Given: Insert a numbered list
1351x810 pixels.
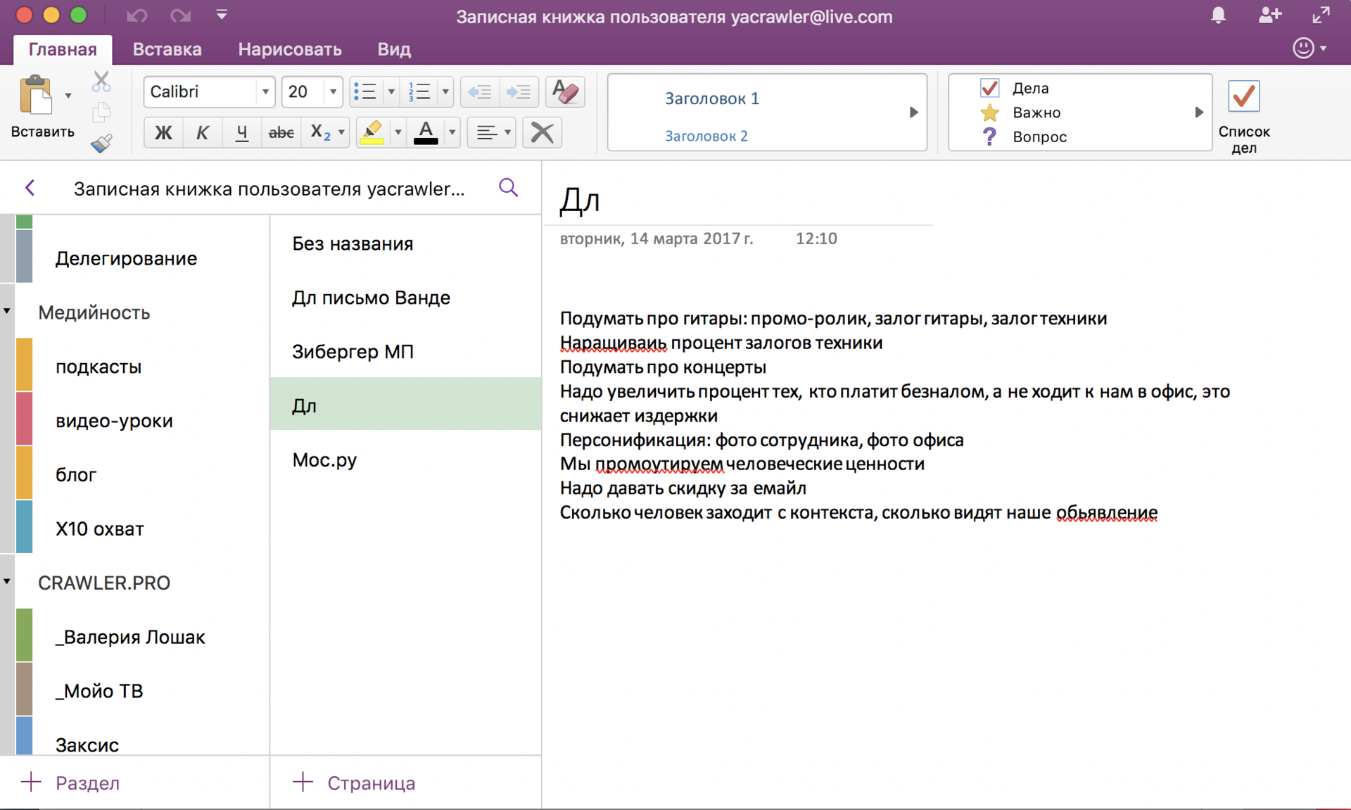Looking at the screenshot, I should click(419, 91).
